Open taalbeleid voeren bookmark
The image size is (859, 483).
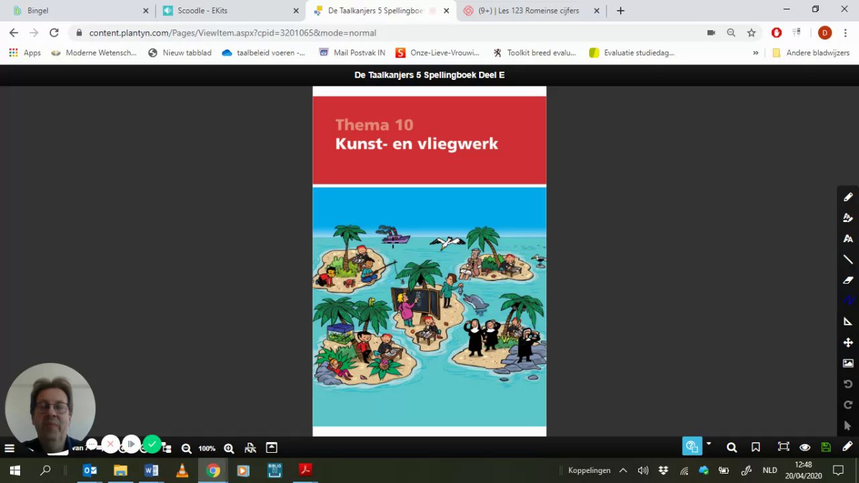[263, 52]
